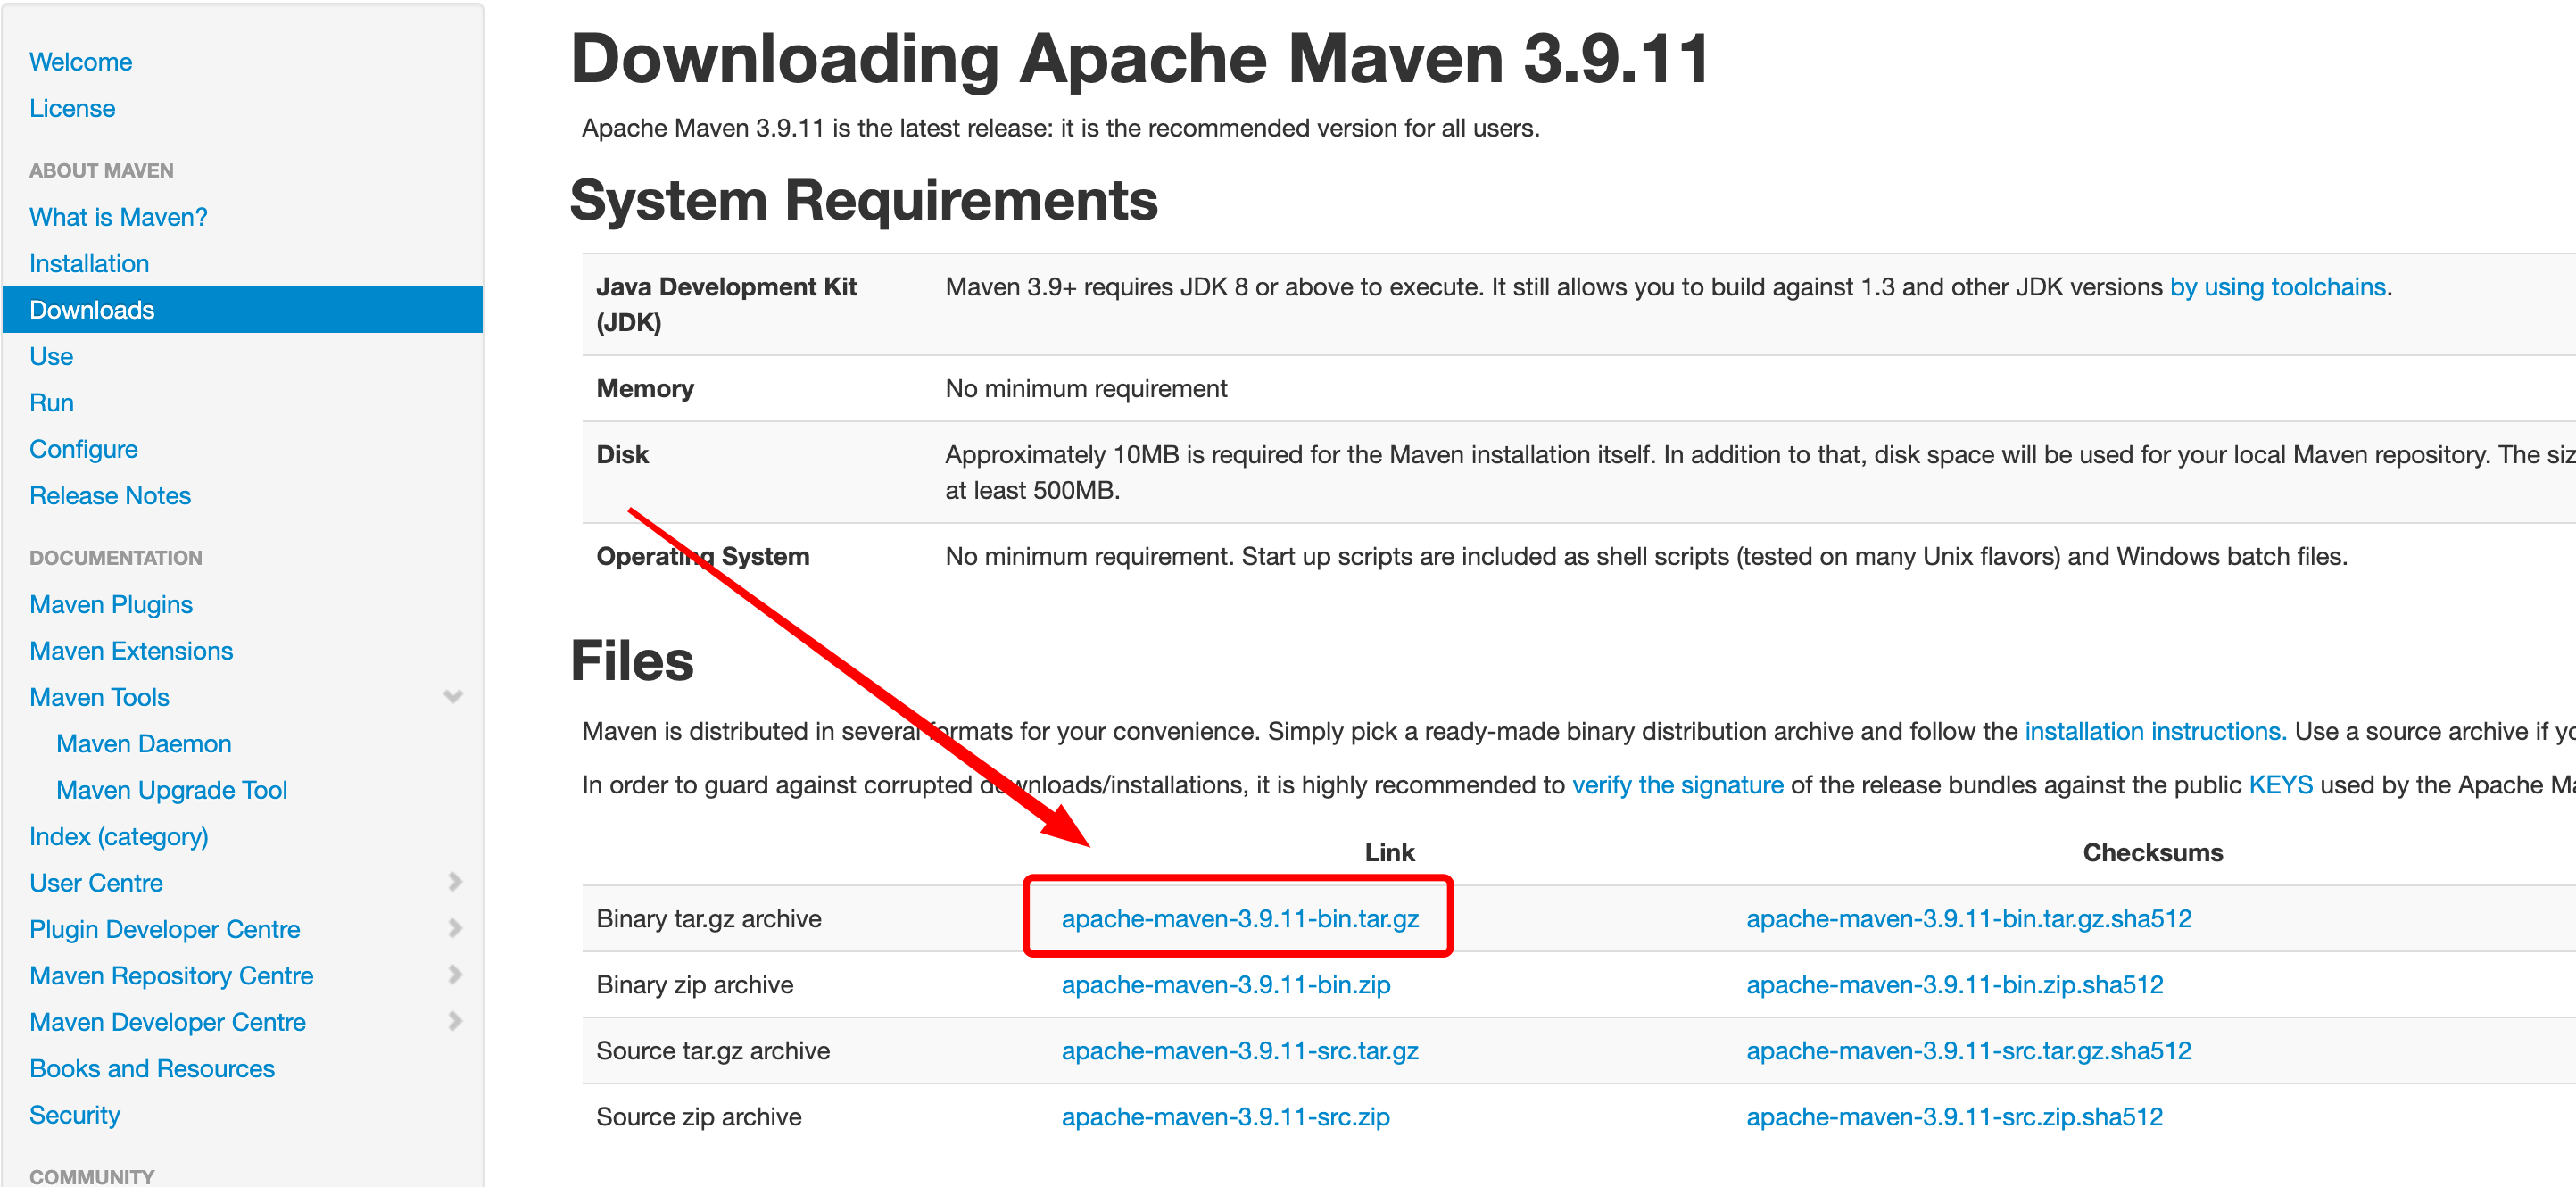This screenshot has width=2576, height=1187.
Task: Open the Security sidebar link
Action: point(75,1115)
